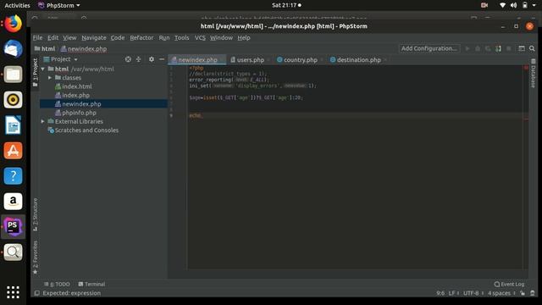The image size is (542, 305).
Task: Click error stripe marker in right gutter
Action: (x=526, y=119)
